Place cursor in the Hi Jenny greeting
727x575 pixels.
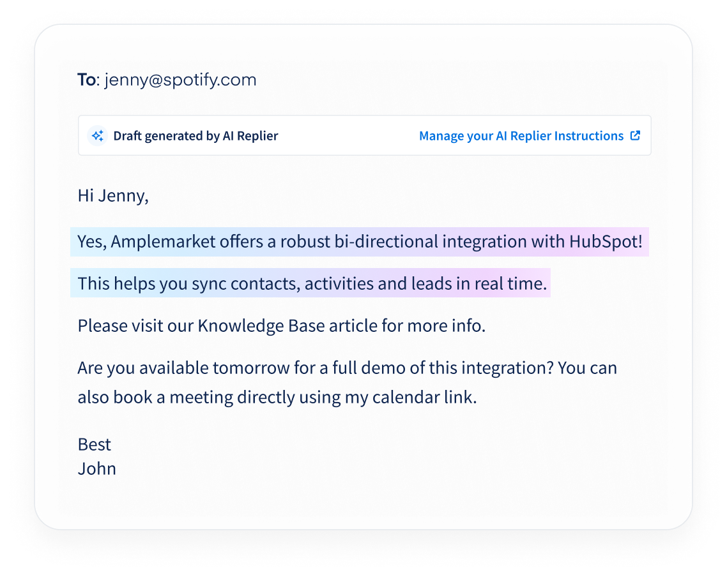(113, 195)
